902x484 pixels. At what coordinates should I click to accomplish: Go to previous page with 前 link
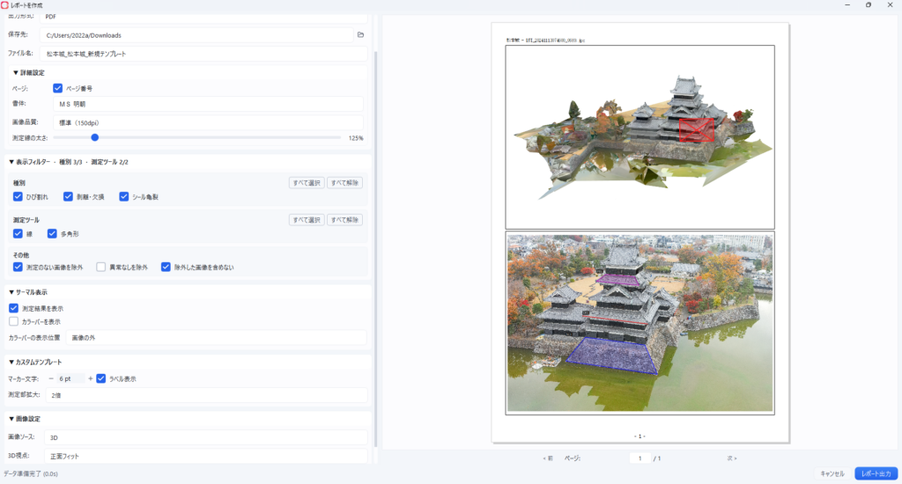click(x=548, y=458)
